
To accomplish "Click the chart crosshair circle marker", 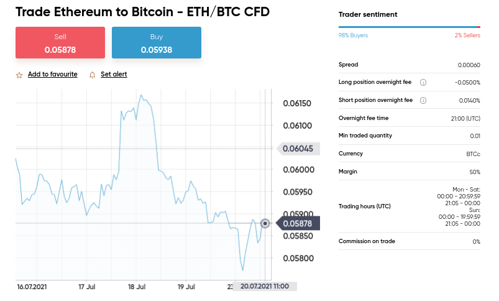I will (x=265, y=224).
